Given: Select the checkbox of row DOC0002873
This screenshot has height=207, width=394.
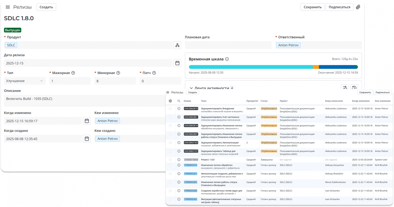Looking at the screenshot, I should (170, 109).
